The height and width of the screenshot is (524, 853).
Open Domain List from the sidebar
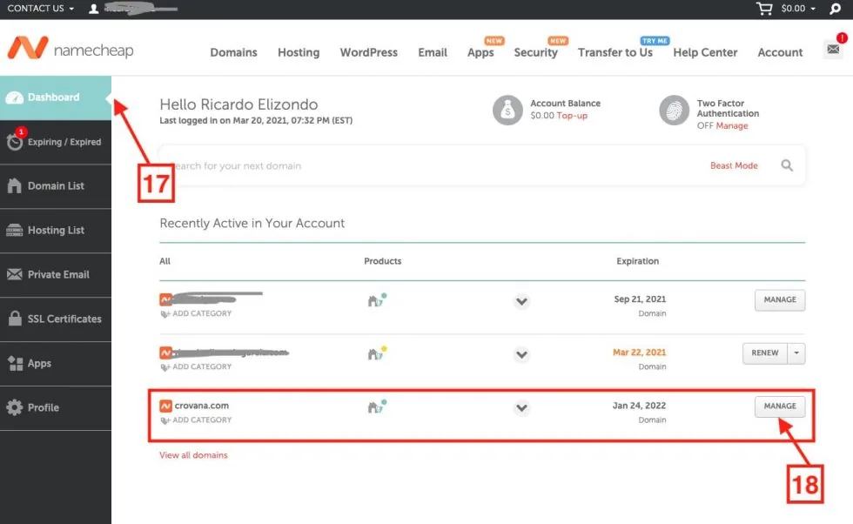click(56, 186)
